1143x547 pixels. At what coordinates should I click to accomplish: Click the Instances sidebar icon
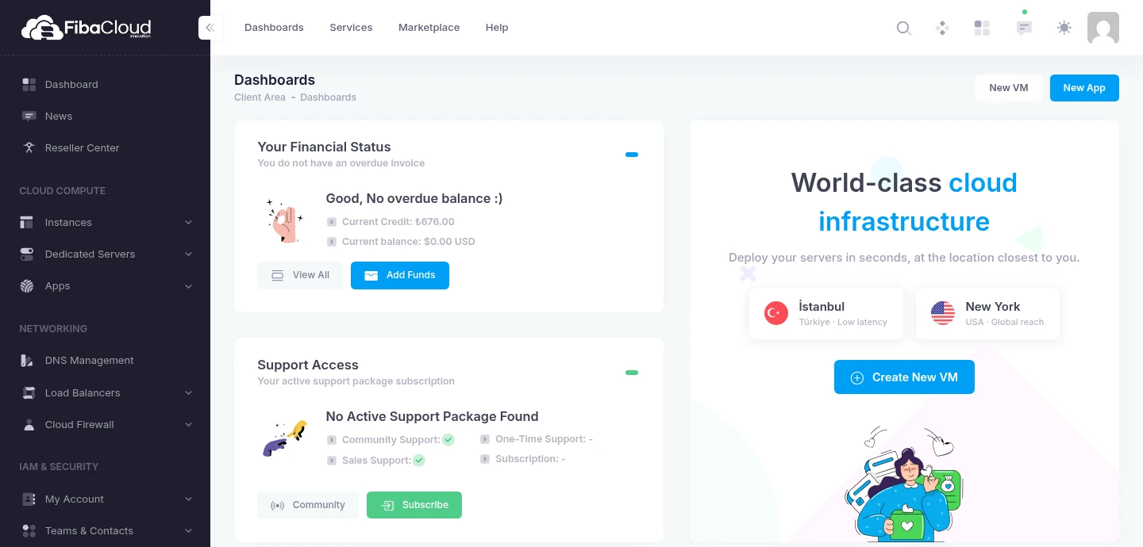click(x=27, y=222)
